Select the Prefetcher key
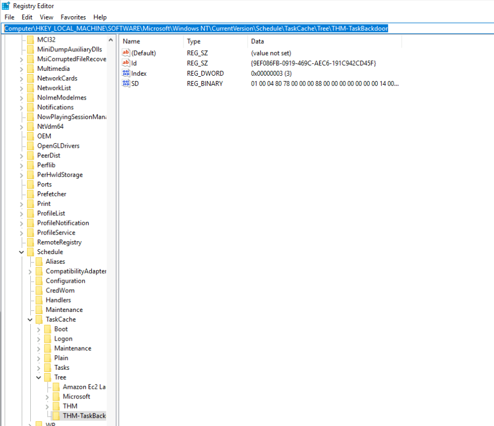 click(52, 194)
